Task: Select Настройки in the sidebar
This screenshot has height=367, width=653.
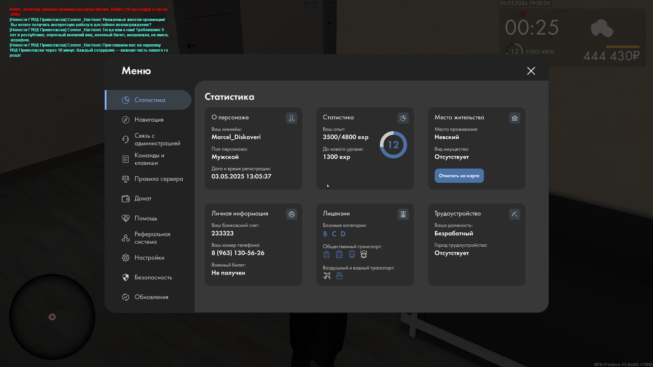Action: pos(149,258)
